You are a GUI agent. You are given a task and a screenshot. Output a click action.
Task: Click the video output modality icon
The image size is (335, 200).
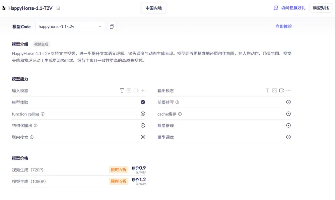pyautogui.click(x=282, y=90)
